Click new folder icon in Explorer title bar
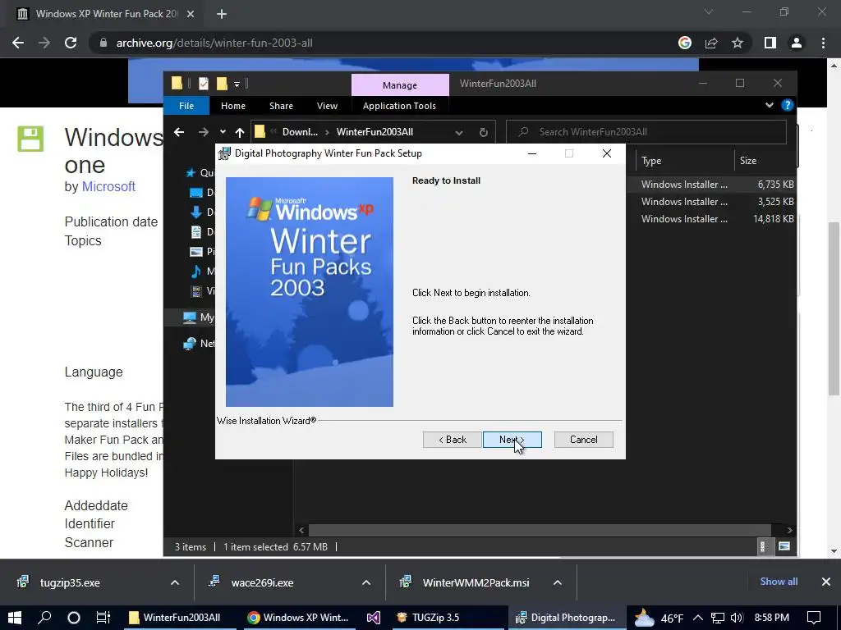Screen dimensions: 841x630 click(x=222, y=84)
